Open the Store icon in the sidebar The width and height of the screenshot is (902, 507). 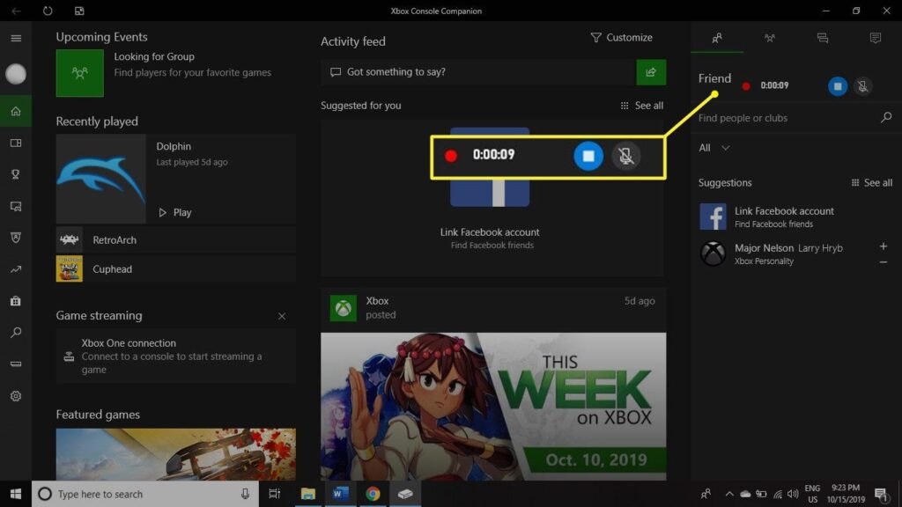coord(15,301)
